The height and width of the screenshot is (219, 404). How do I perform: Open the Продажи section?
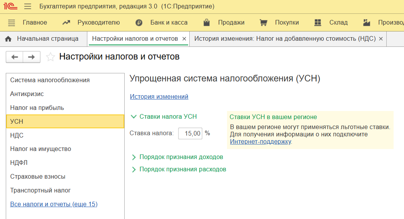tap(224, 23)
